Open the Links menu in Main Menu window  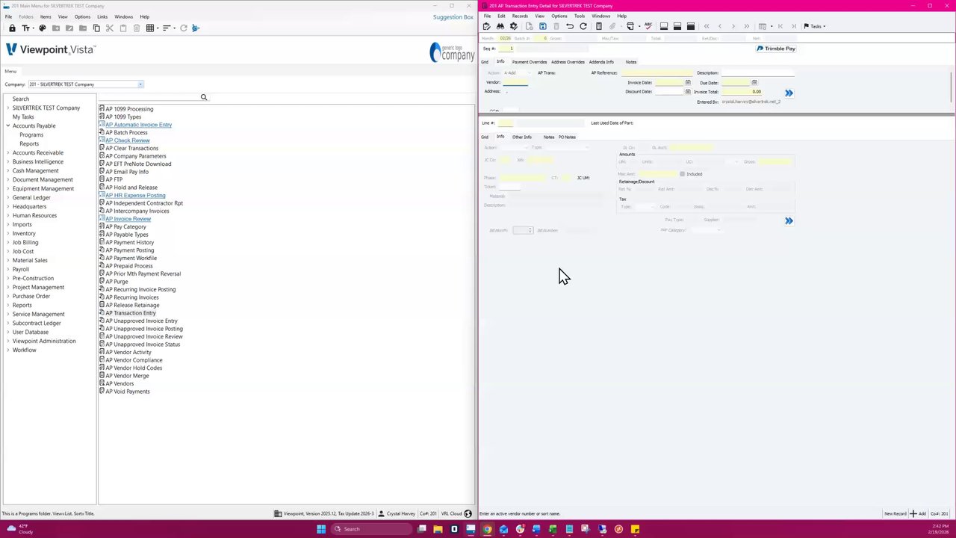(102, 16)
